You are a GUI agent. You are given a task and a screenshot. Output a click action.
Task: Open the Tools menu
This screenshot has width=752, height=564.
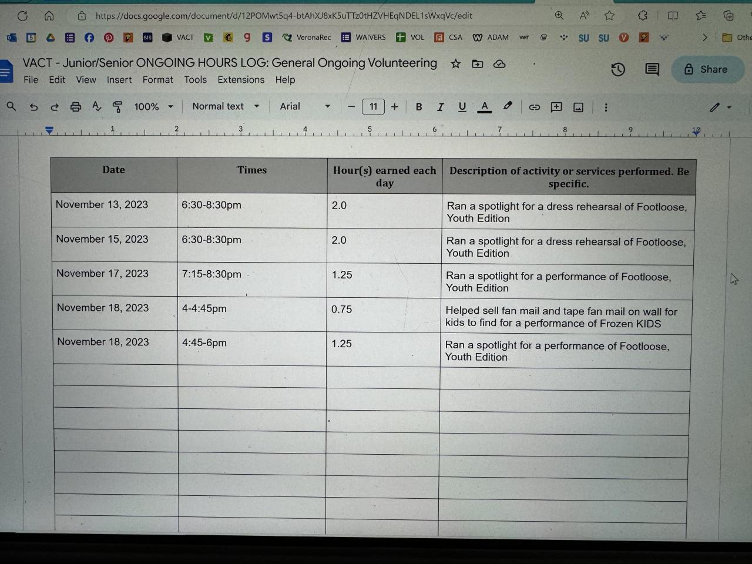tap(196, 80)
